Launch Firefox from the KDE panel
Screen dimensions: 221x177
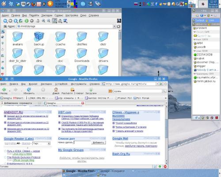pos(34,4)
